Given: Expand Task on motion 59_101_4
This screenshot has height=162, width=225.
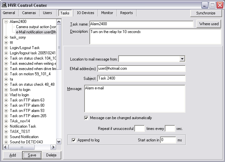Looking at the screenshot, I should tap(6, 74).
